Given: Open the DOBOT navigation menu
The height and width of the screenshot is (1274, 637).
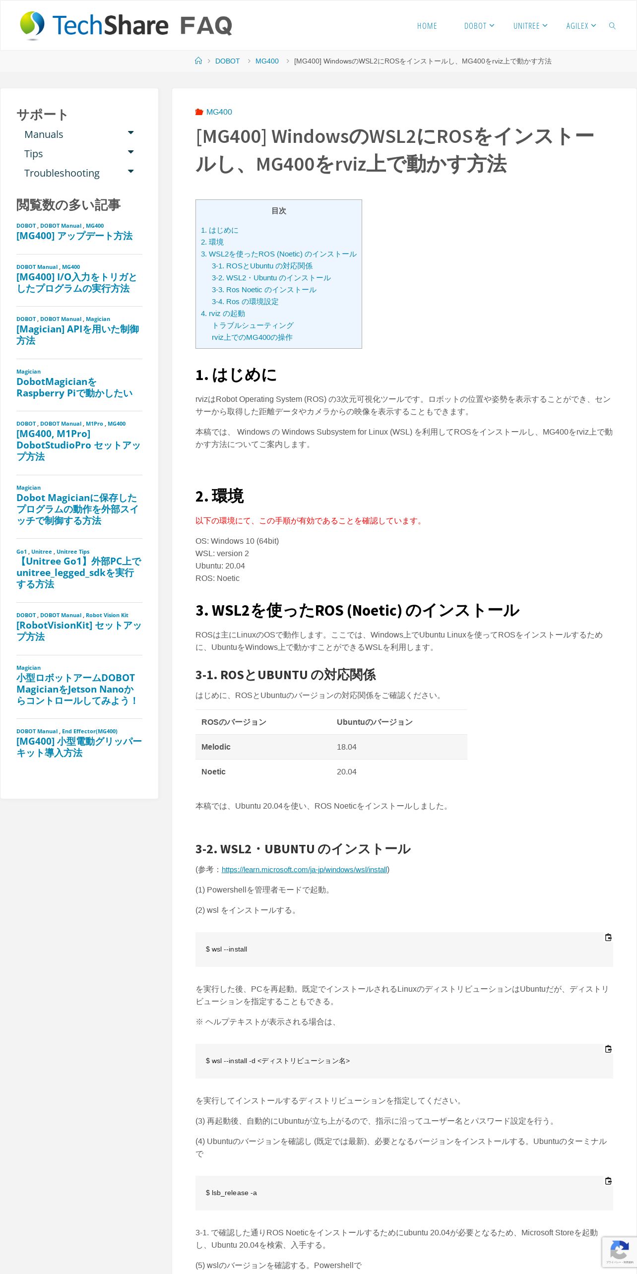Looking at the screenshot, I should tap(475, 26).
